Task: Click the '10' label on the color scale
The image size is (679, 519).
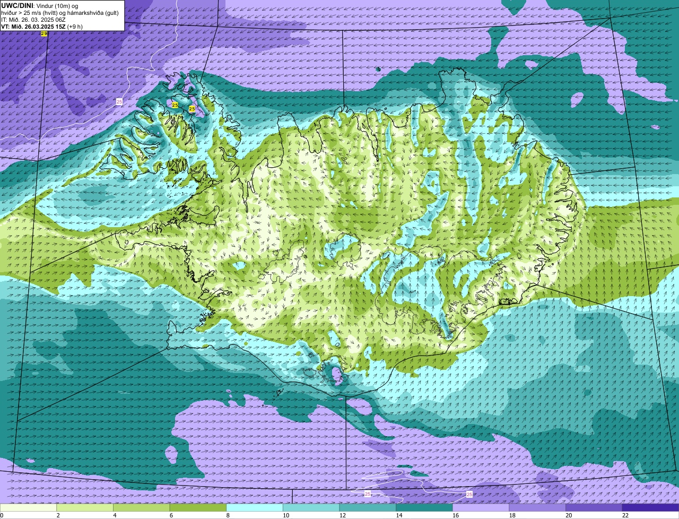Action: (286, 515)
